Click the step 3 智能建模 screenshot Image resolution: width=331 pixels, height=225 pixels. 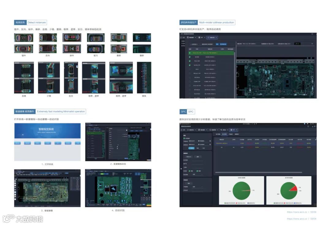pyautogui.click(x=47, y=188)
